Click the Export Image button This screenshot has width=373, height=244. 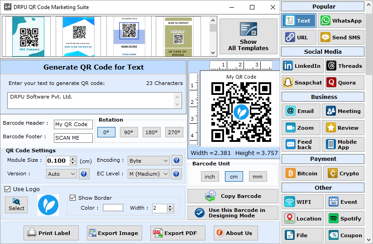[115, 233]
